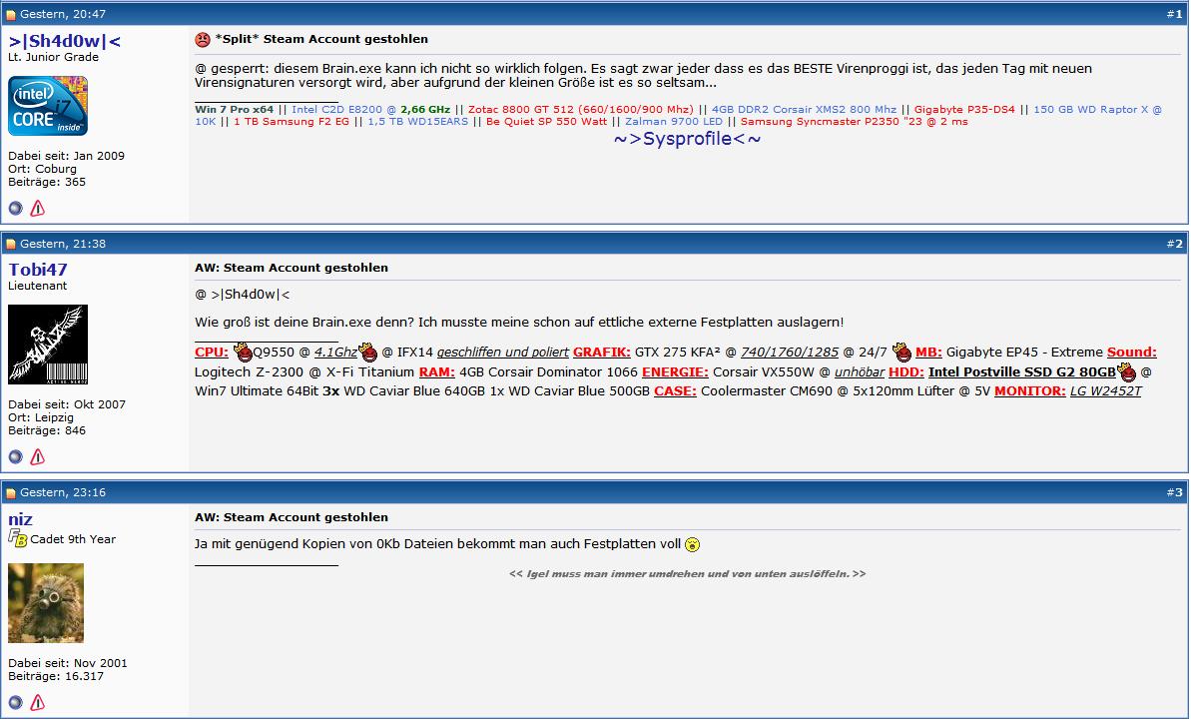This screenshot has width=1191, height=722.
Task: Click Intel Postville SSD G2 80GB text
Action: click(1021, 372)
